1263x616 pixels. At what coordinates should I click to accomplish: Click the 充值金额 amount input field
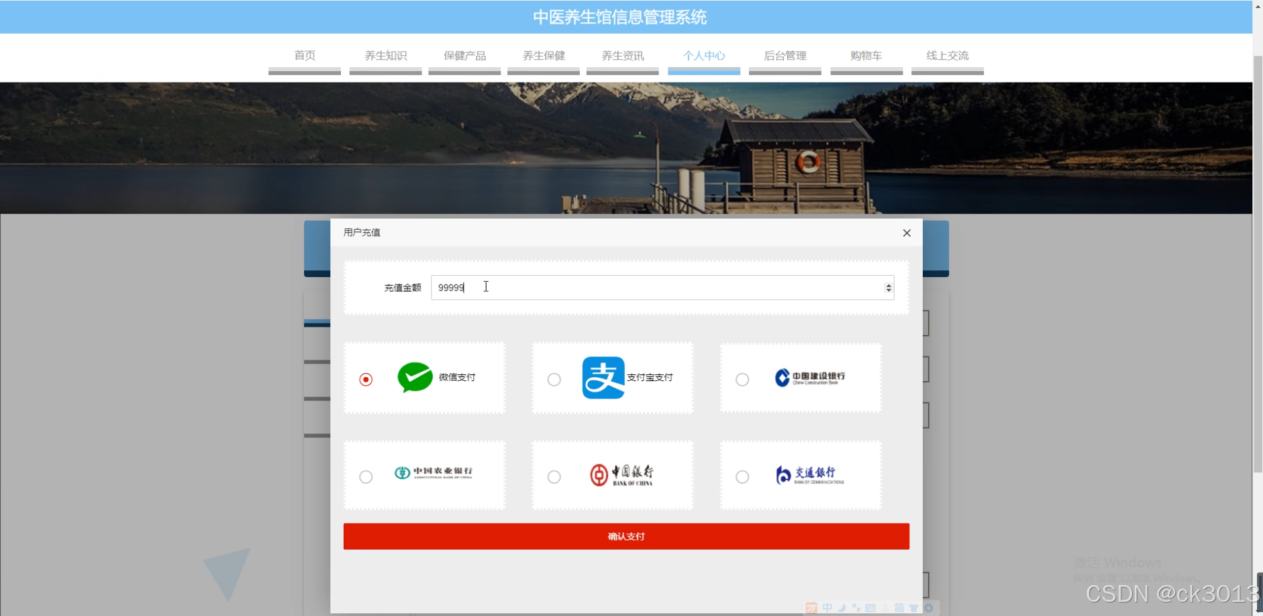coord(662,288)
